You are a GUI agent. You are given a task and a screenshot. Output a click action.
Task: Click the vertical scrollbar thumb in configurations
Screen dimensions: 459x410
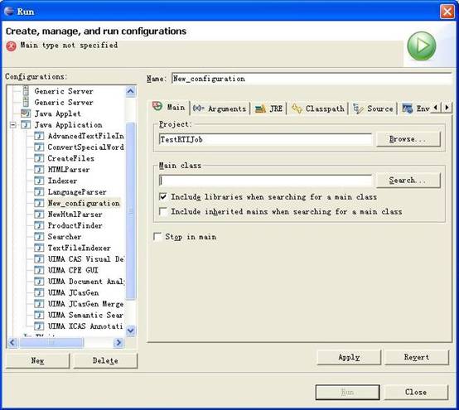point(131,210)
